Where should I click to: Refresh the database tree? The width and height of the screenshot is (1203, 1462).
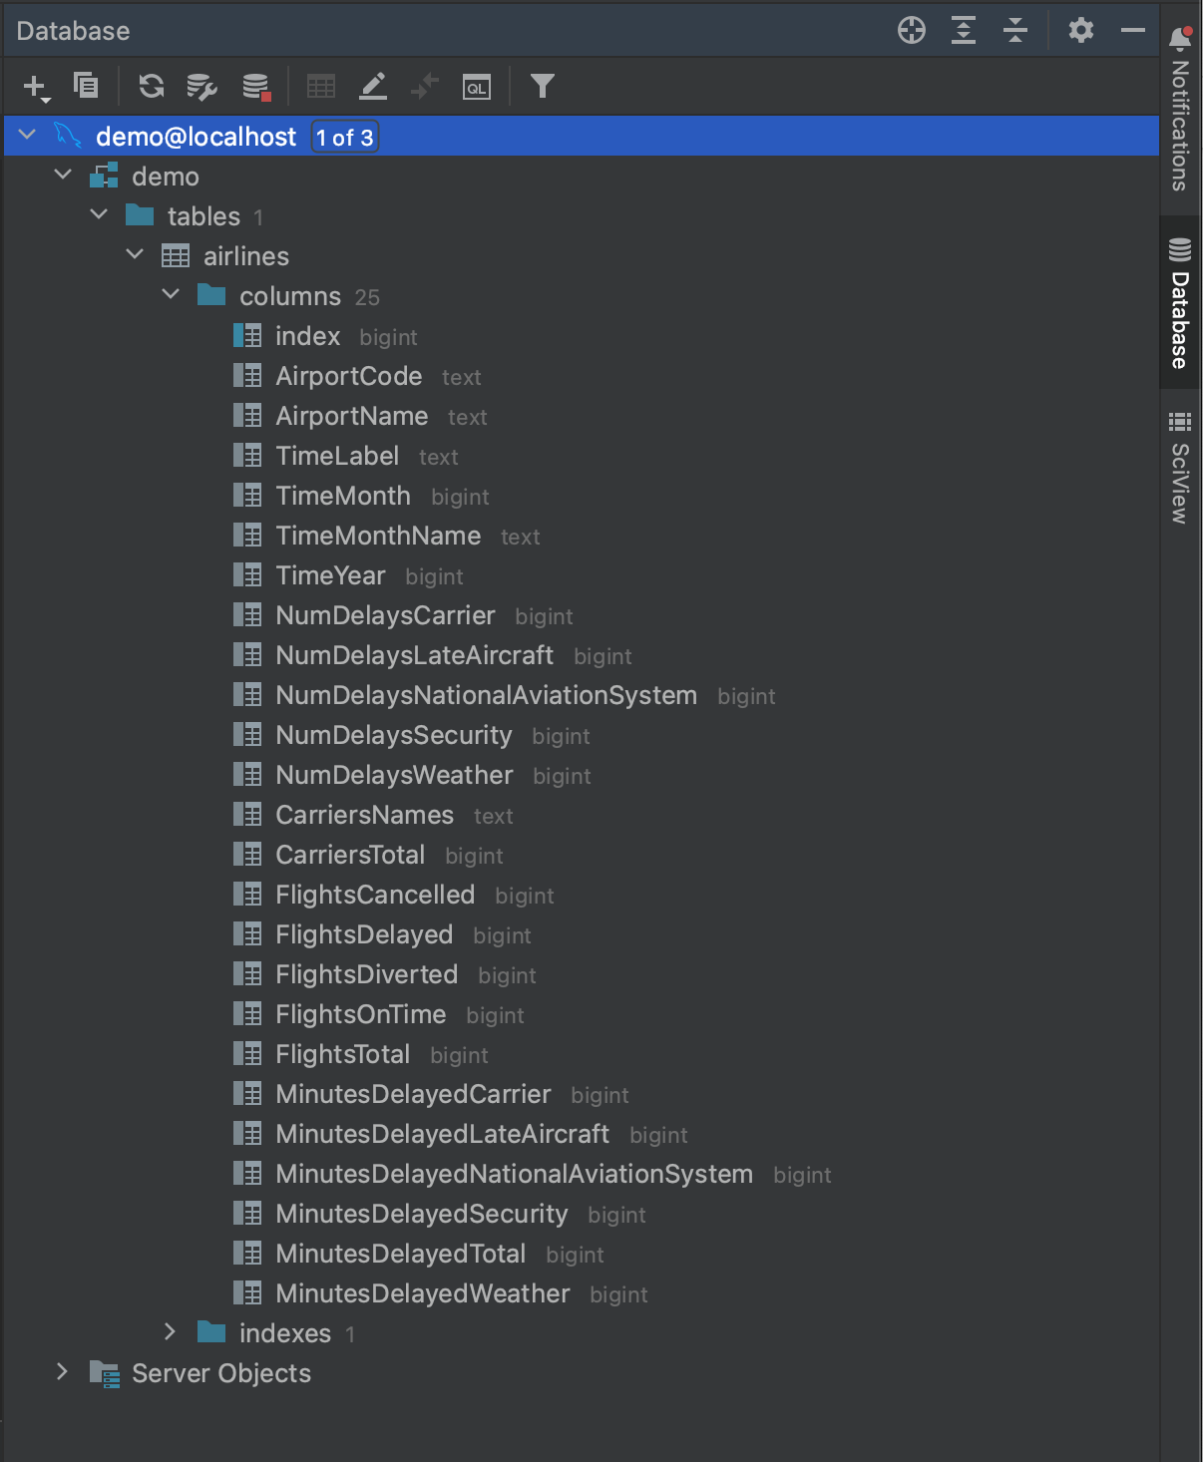click(x=152, y=86)
